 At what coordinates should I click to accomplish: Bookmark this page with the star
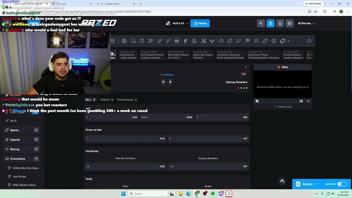(x=315, y=12)
